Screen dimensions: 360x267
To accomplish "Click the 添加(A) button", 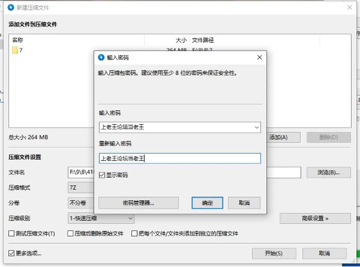I will coord(283,138).
